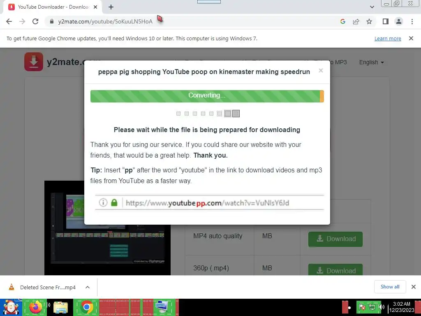Dismiss the Chrome update notification bar
The image size is (421, 316).
[x=411, y=38]
